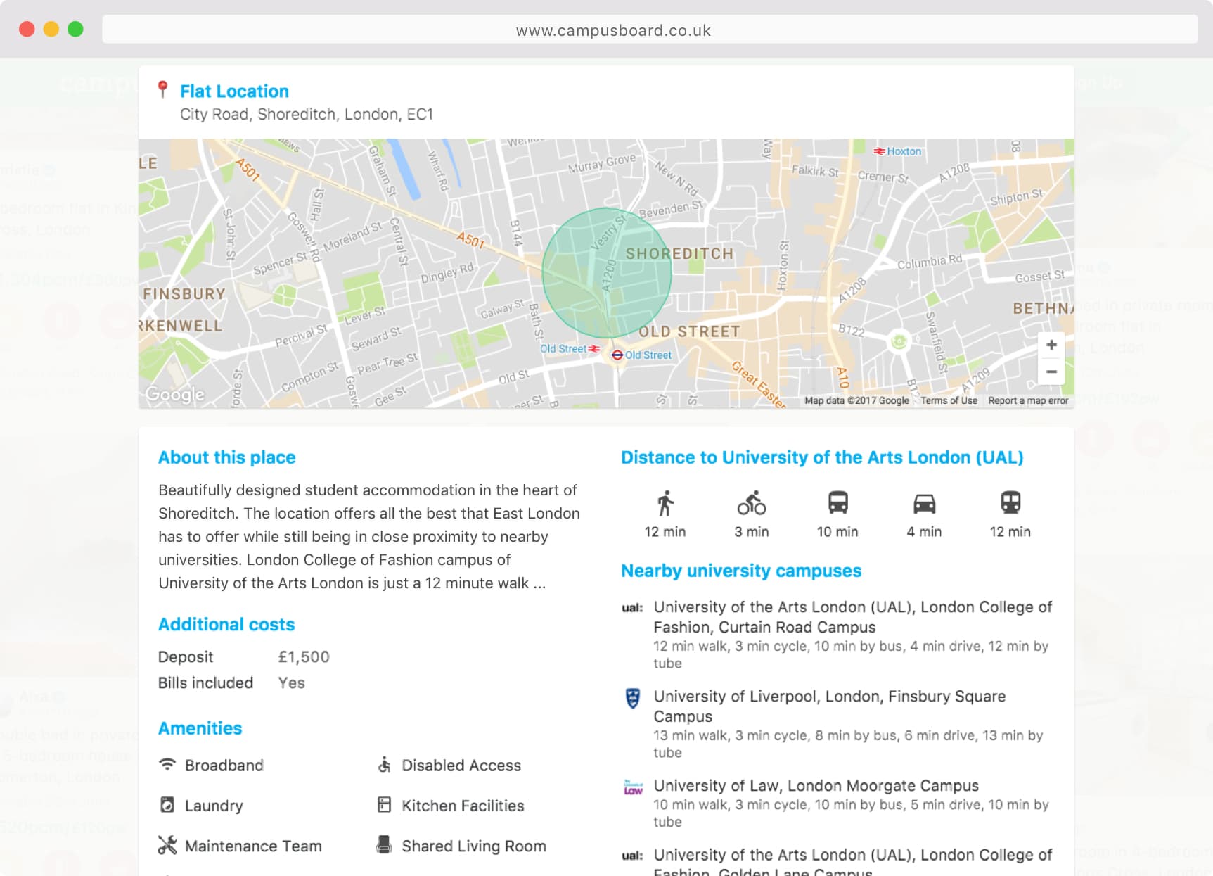
Task: Select the car driving time icon
Action: [x=924, y=504]
